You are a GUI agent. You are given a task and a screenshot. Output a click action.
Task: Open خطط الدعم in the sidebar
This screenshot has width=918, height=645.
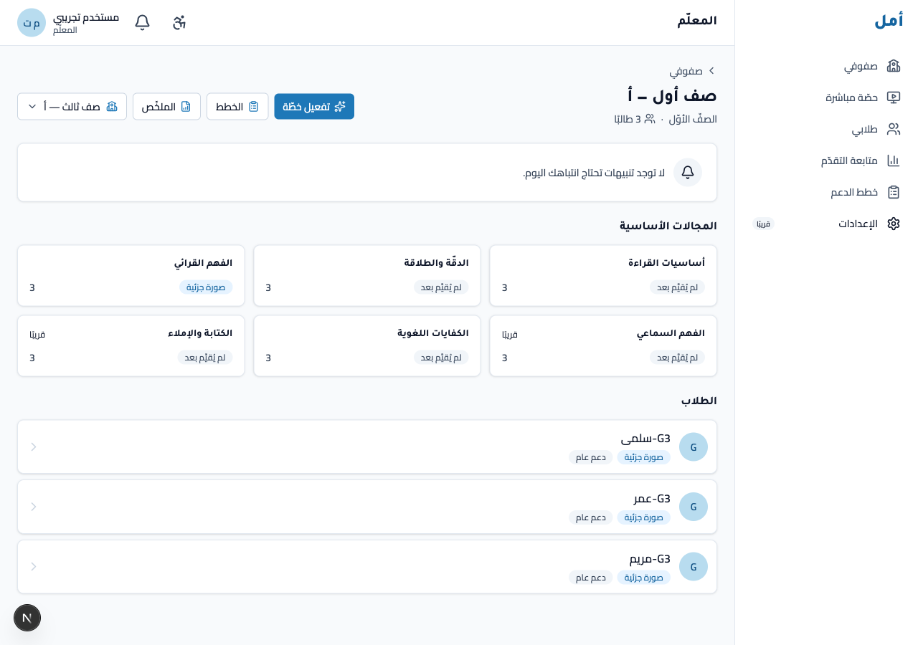(826, 192)
